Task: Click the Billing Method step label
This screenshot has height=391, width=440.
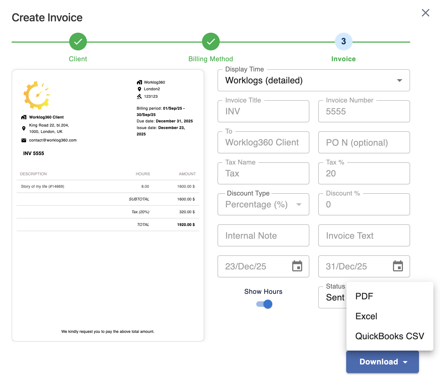Action: [x=211, y=59]
